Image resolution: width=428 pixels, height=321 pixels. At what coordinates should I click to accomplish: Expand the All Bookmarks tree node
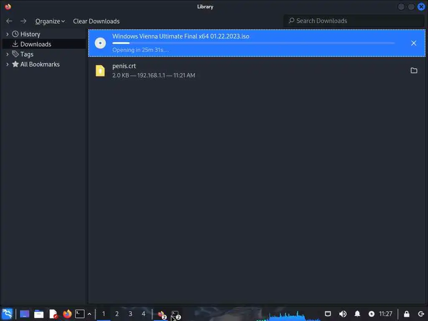click(8, 64)
